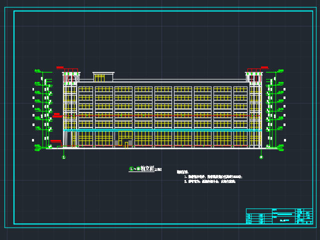Viewport: 320px width, 240px height.
Task: Click the red label above the right tower
Action: coord(264,67)
